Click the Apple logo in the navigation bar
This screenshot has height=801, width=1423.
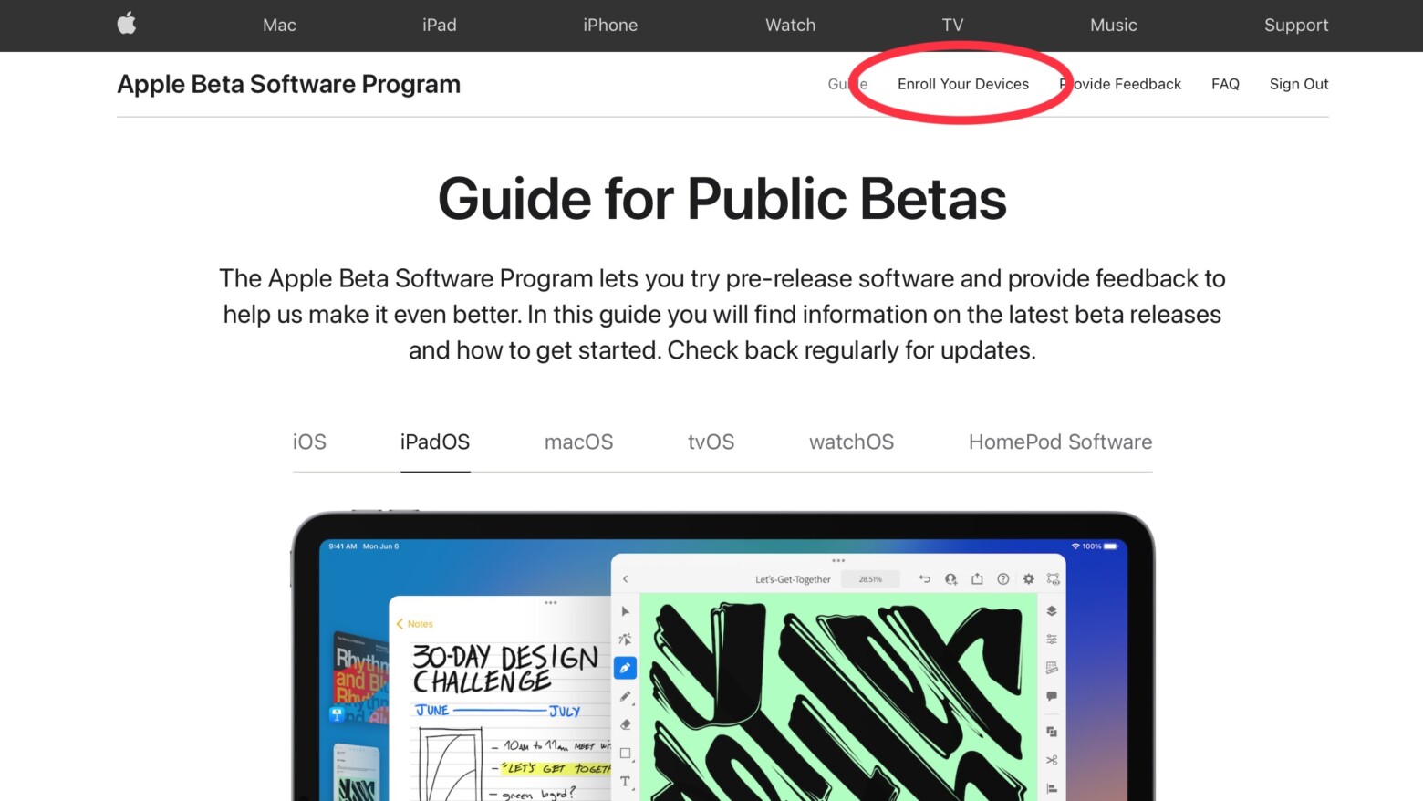tap(126, 25)
